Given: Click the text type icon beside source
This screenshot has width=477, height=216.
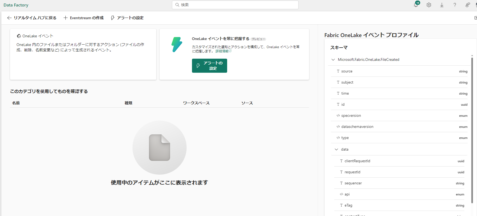Looking at the screenshot, I should click(x=338, y=71).
